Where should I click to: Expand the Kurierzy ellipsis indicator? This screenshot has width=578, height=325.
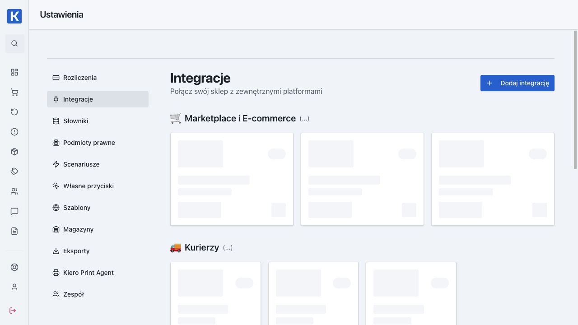pos(228,248)
